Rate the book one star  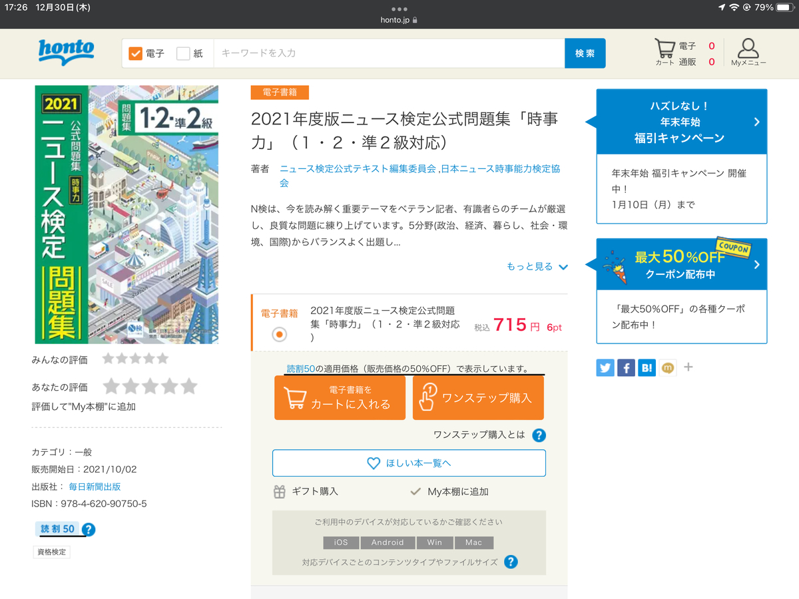click(113, 386)
